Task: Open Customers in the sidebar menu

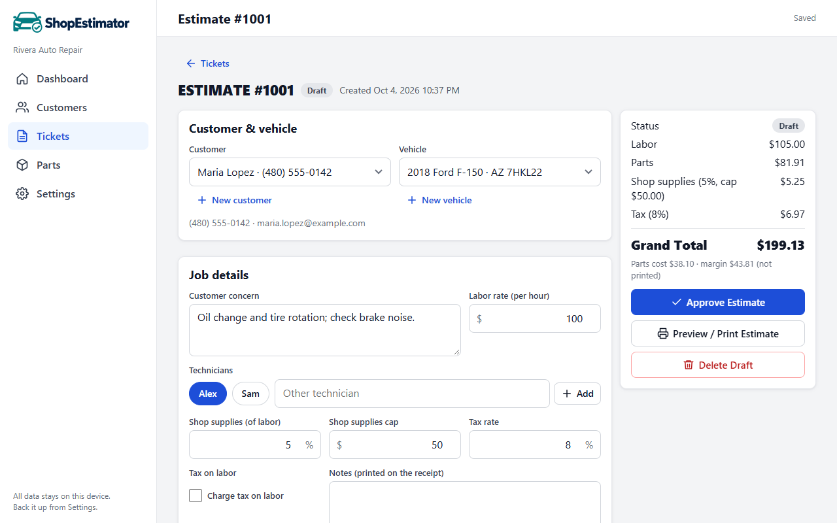Action: point(78,108)
